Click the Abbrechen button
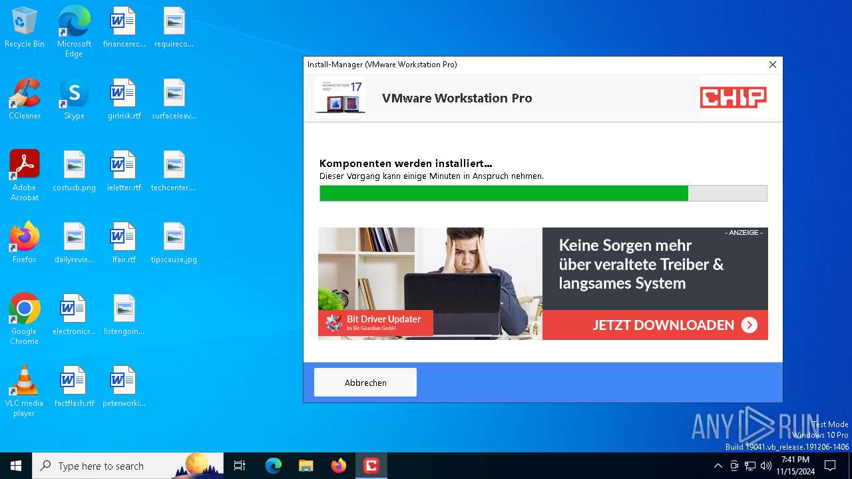Viewport: 852px width, 479px height. 365,383
